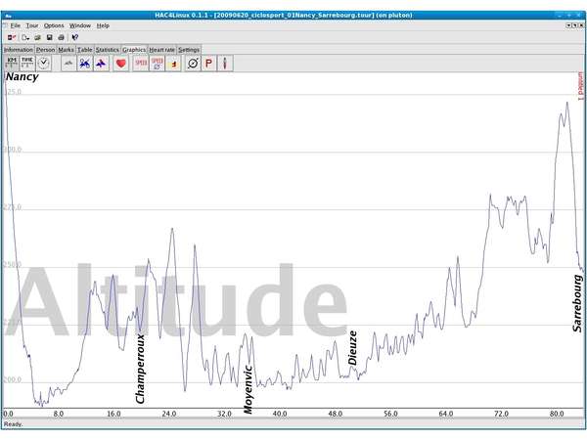The width and height of the screenshot is (587, 440).
Task: Click the What's This help icon
Action: 75,37
